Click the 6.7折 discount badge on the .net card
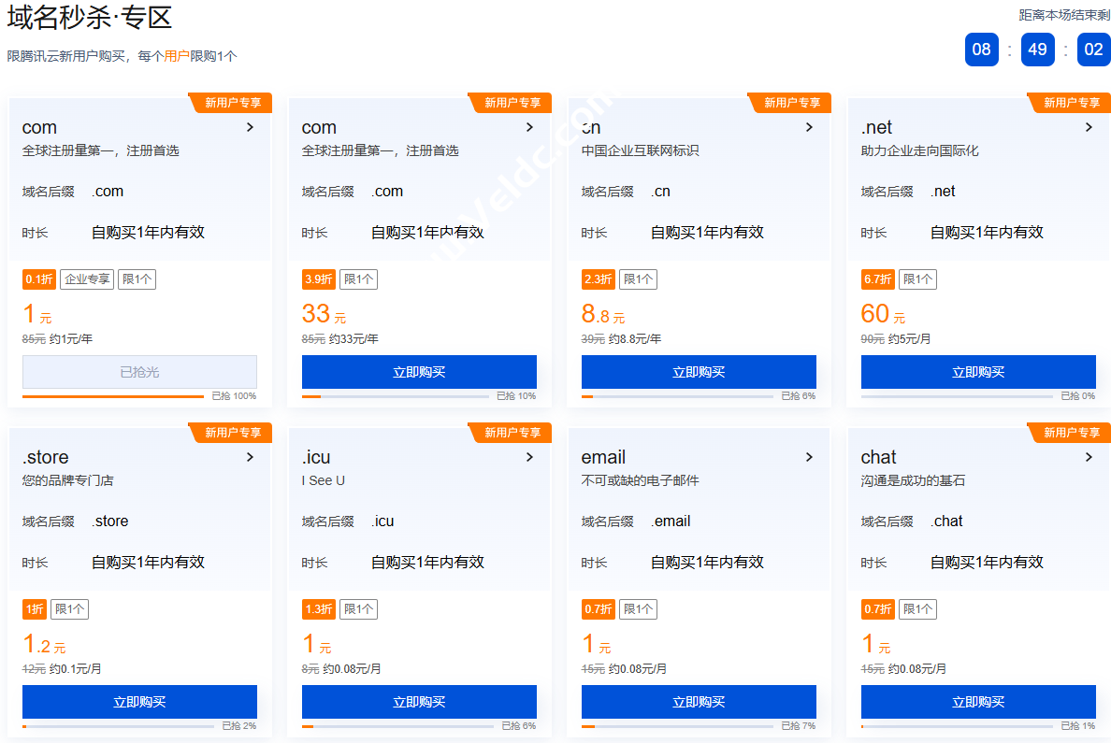The height and width of the screenshot is (743, 1111). tap(877, 279)
